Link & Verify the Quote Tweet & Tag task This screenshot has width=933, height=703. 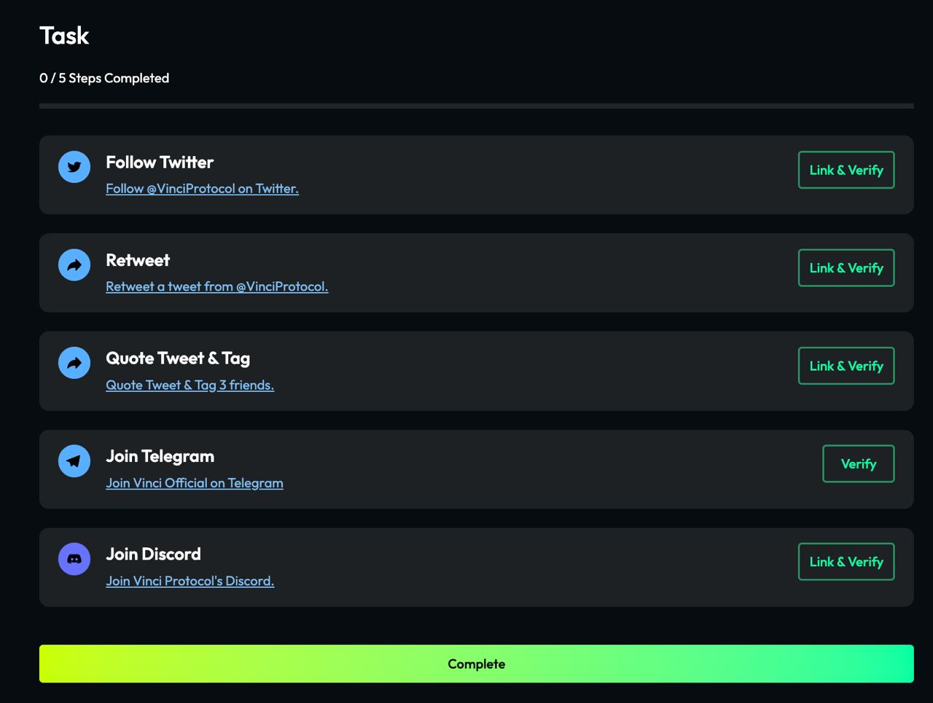click(x=846, y=366)
